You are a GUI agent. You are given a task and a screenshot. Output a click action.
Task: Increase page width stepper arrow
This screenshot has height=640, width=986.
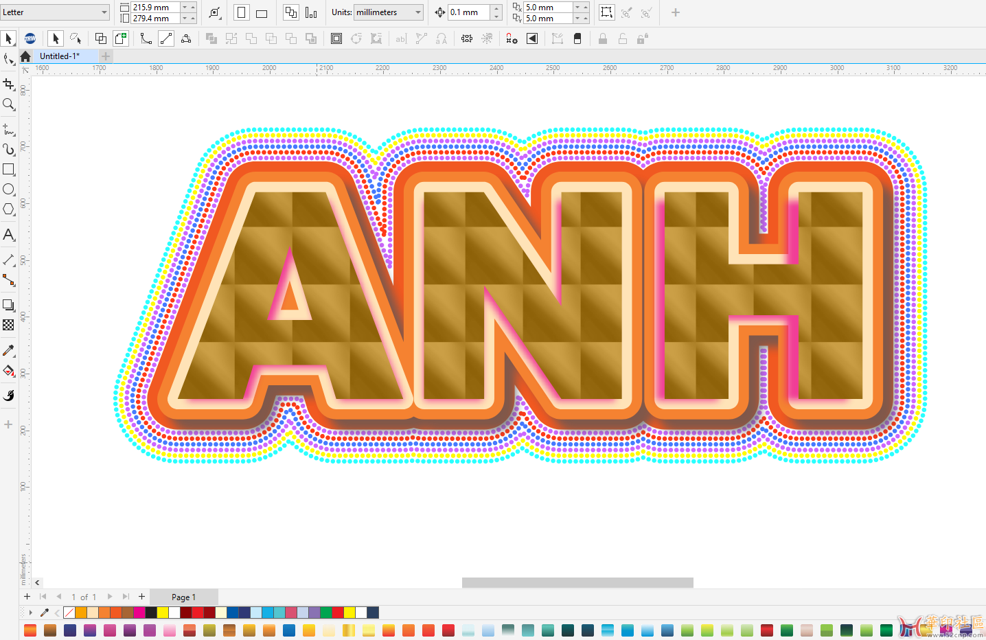193,7
